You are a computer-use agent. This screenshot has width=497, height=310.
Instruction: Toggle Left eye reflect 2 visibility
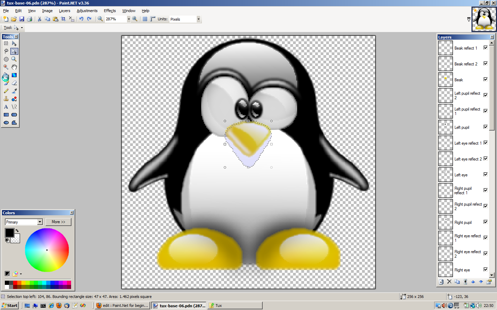coord(486,158)
